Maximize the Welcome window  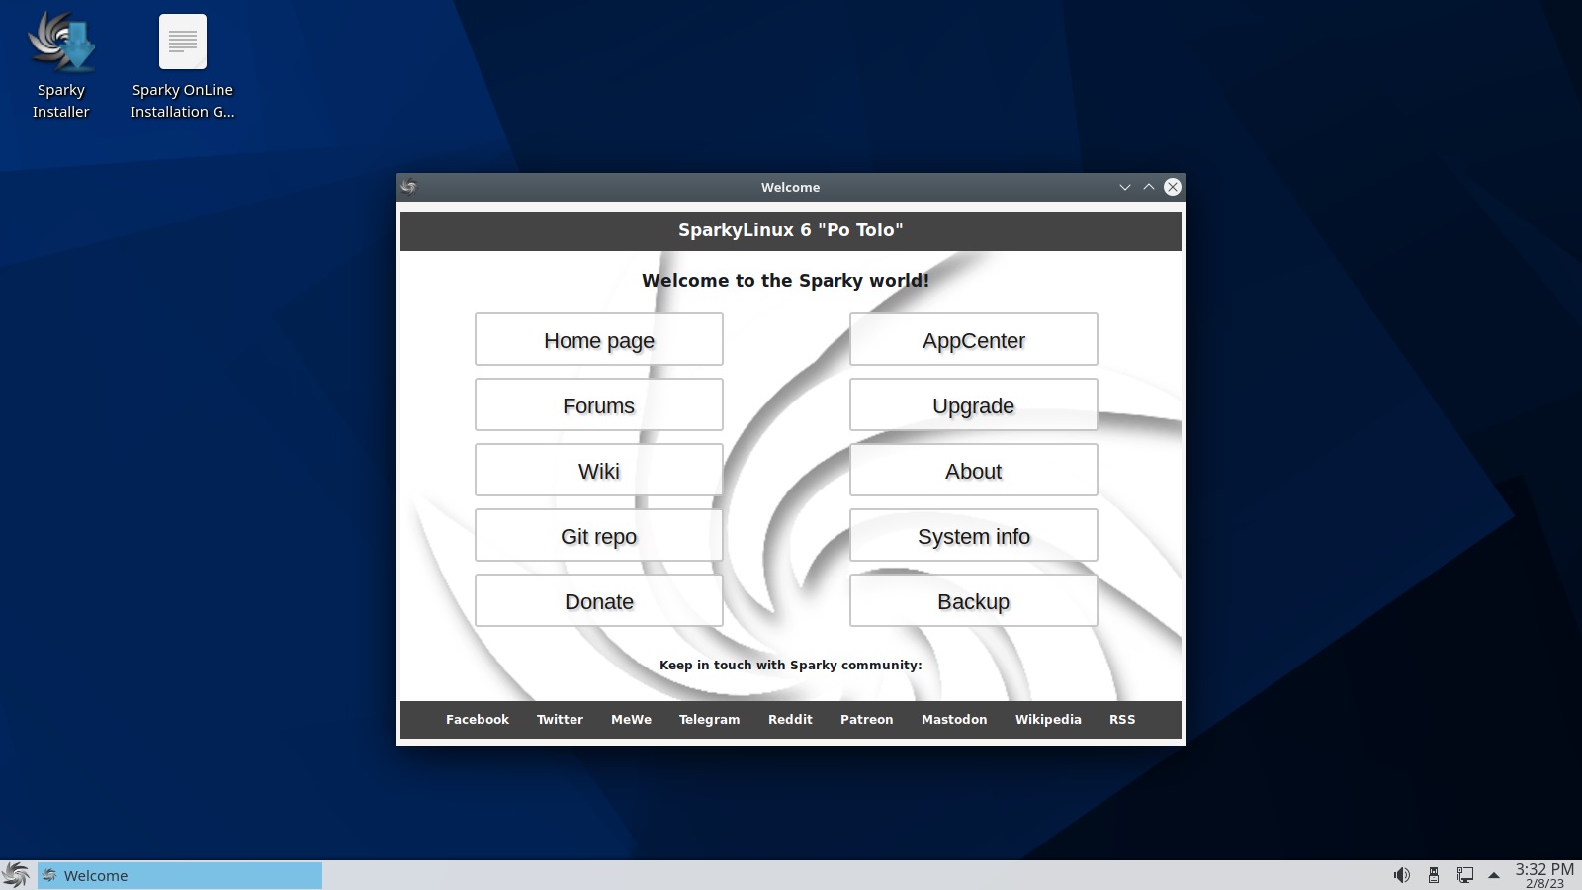coord(1148,187)
